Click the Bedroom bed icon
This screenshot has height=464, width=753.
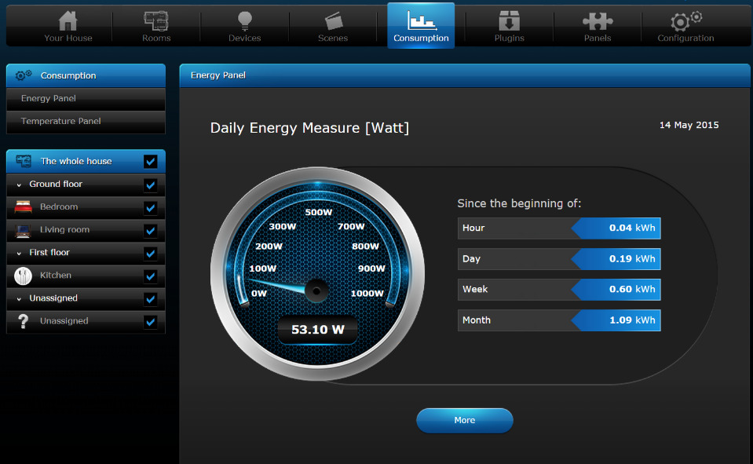[x=23, y=207]
